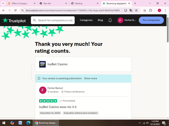Screen dimensions: 169x126
Task: Open Microsoft Edge from taskbar
Action: tap(28, 123)
